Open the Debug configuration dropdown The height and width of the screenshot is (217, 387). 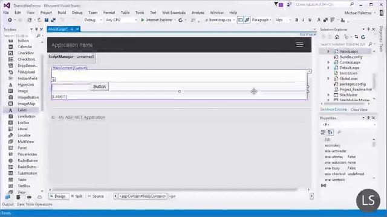pyautogui.click(x=93, y=20)
